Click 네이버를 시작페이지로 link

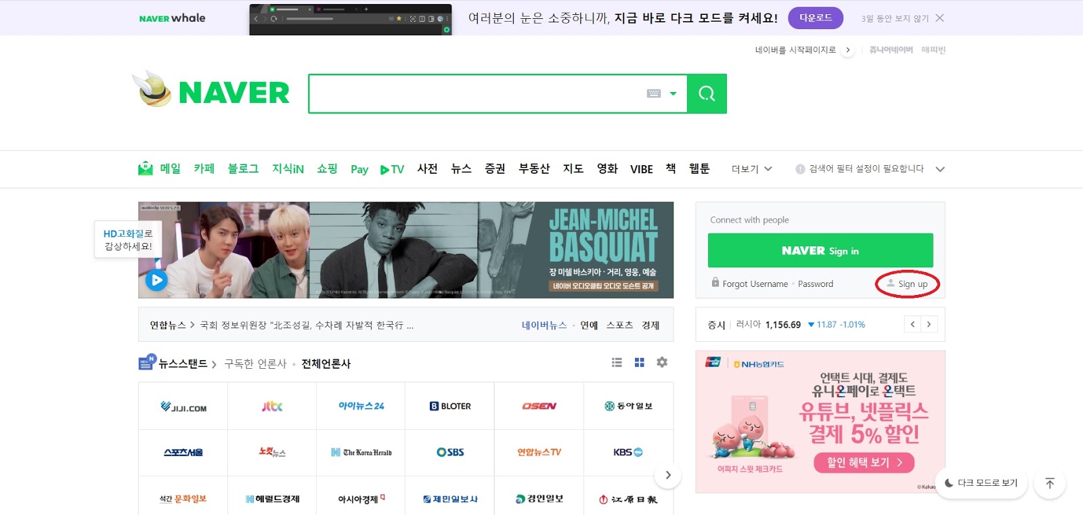(795, 50)
